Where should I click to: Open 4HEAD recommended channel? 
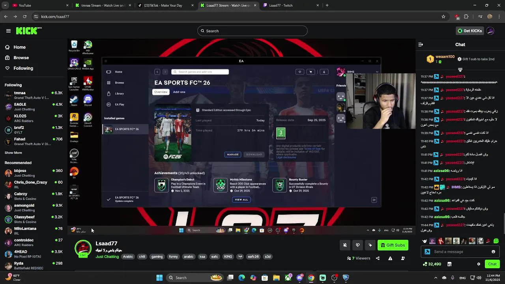click(34, 254)
